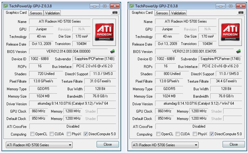Click BIOS version field VER012.013.000.001.034705
Viewport: 248px width, 153px height.
[x=194, y=51]
